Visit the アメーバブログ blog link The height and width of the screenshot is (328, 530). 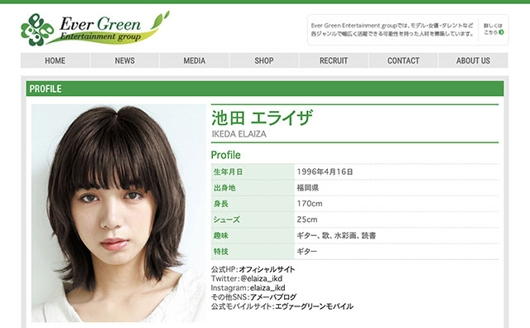pos(272,297)
